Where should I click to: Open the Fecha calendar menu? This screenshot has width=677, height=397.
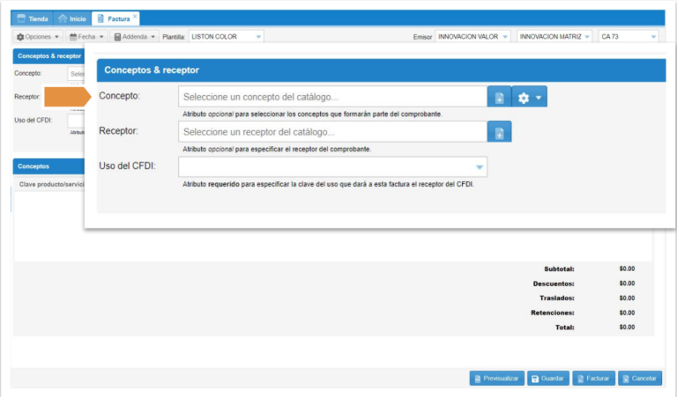[86, 37]
